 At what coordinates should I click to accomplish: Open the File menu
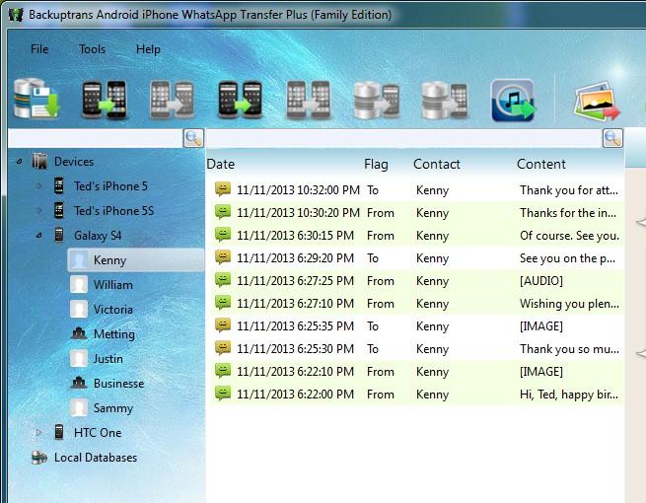click(x=39, y=49)
